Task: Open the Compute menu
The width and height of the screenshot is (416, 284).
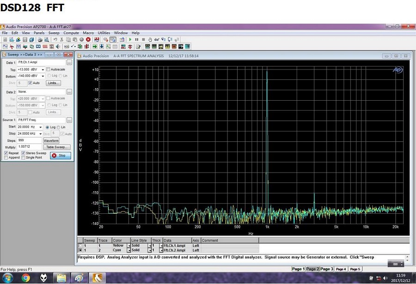Action: (71, 33)
